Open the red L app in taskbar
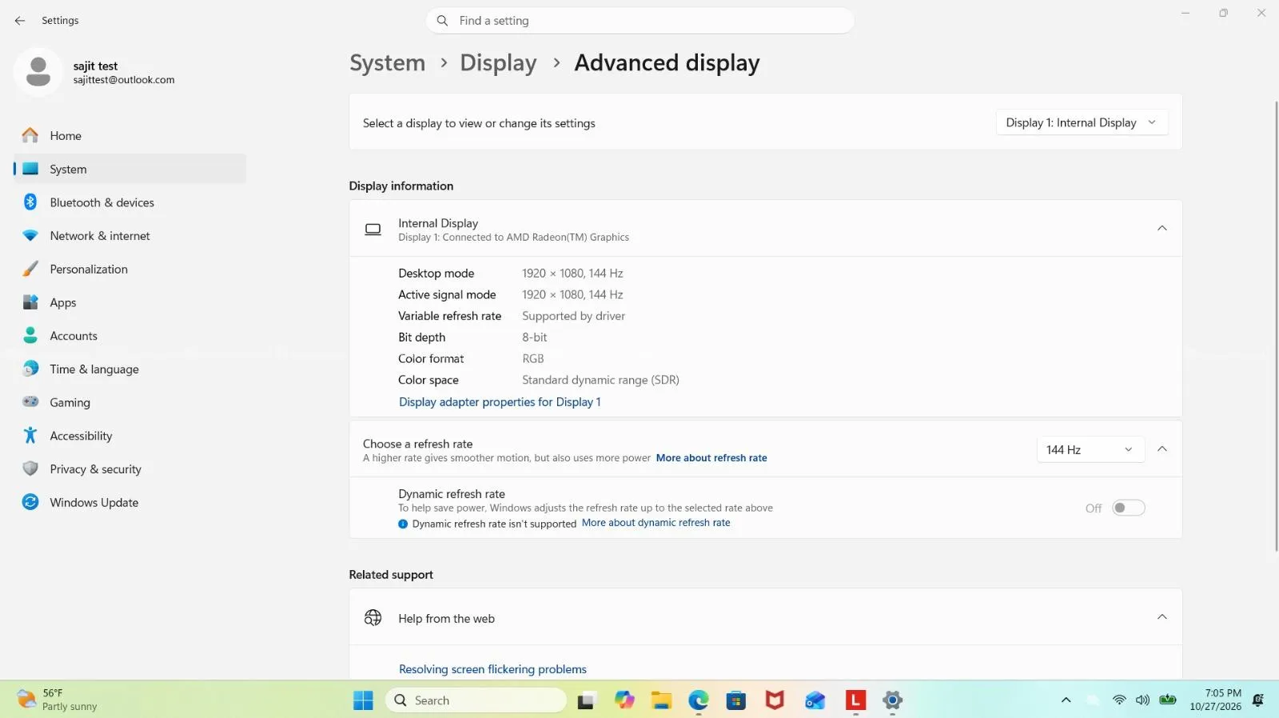Viewport: 1279px width, 718px height. (855, 700)
